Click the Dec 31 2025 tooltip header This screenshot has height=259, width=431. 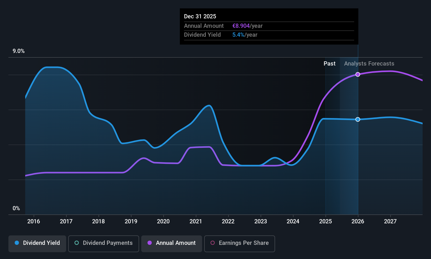pos(200,17)
